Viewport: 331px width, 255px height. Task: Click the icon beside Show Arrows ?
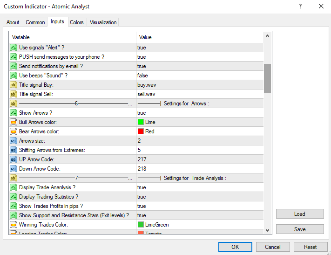pyautogui.click(x=14, y=113)
